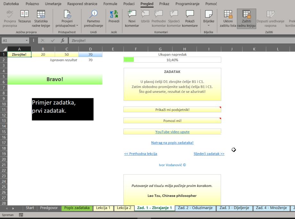Open the Tezaurus thesaurus tool
Viewport: 295px width, 219px height.
[24, 19]
